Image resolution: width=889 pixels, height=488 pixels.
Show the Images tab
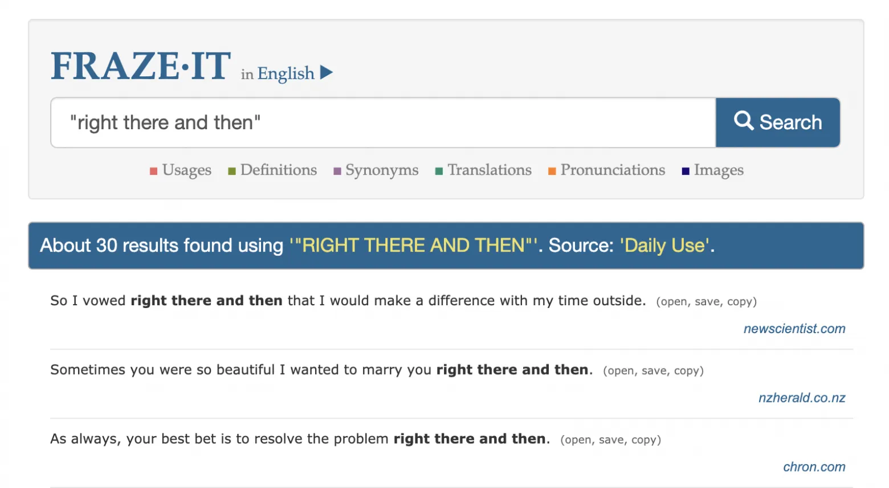pyautogui.click(x=719, y=170)
